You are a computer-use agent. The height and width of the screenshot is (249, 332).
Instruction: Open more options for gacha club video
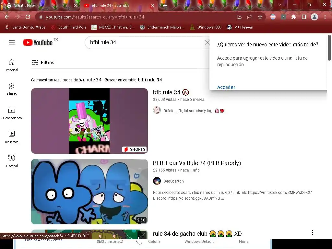tap(313, 232)
